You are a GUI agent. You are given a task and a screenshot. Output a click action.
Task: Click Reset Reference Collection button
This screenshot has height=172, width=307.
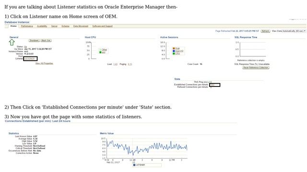pyautogui.click(x=256, y=67)
